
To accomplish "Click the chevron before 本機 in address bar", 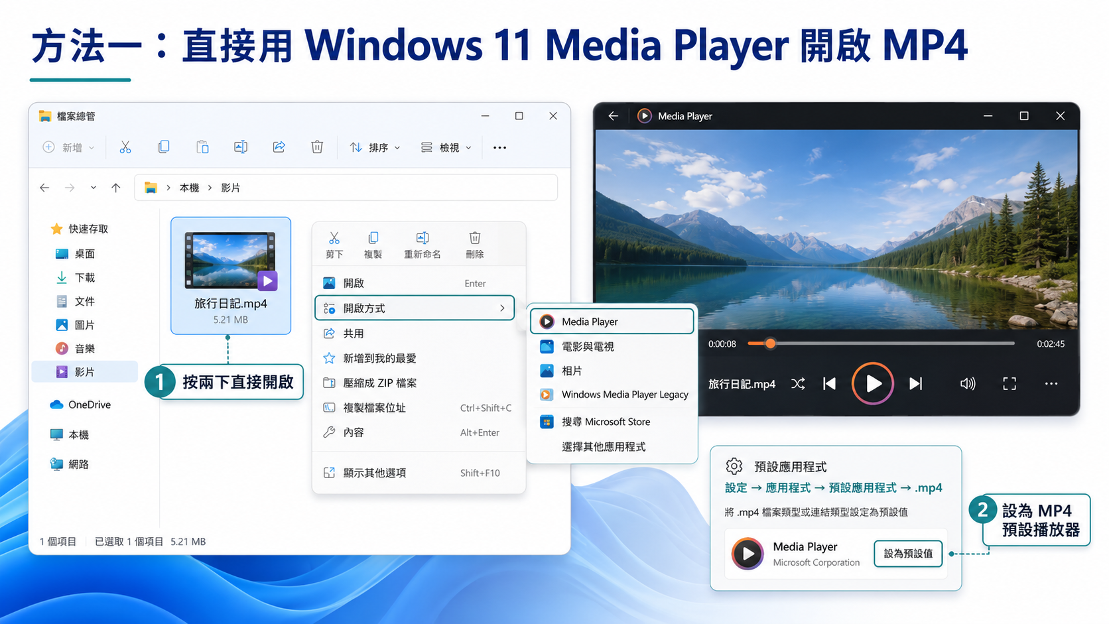I will click(x=168, y=188).
